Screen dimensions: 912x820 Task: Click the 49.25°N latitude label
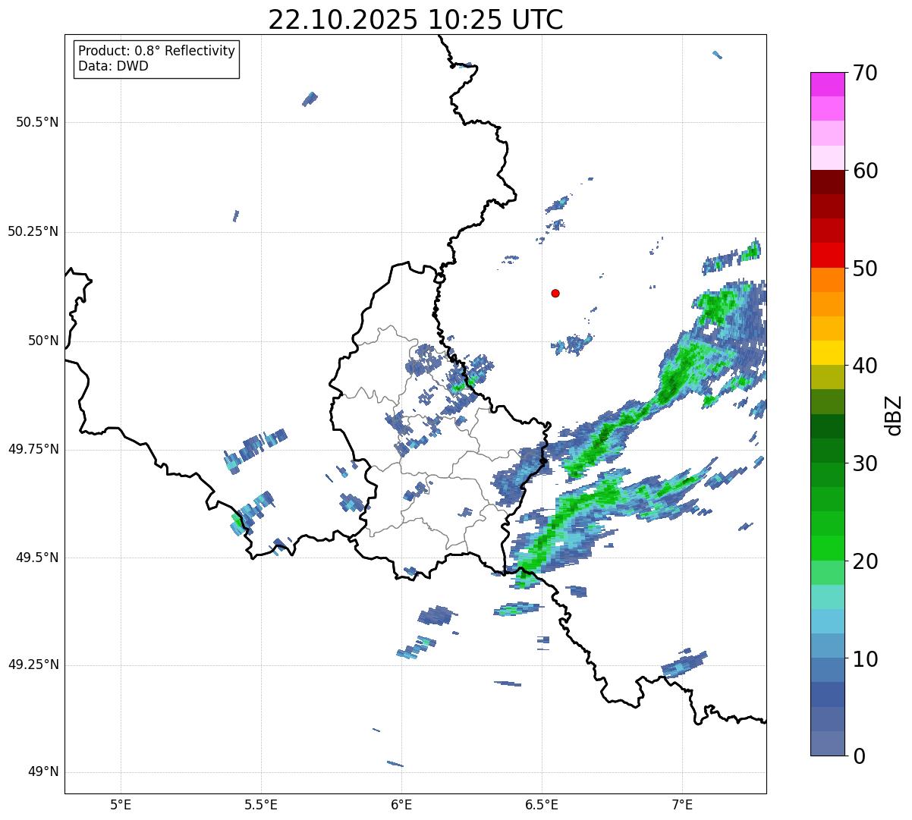[33, 664]
